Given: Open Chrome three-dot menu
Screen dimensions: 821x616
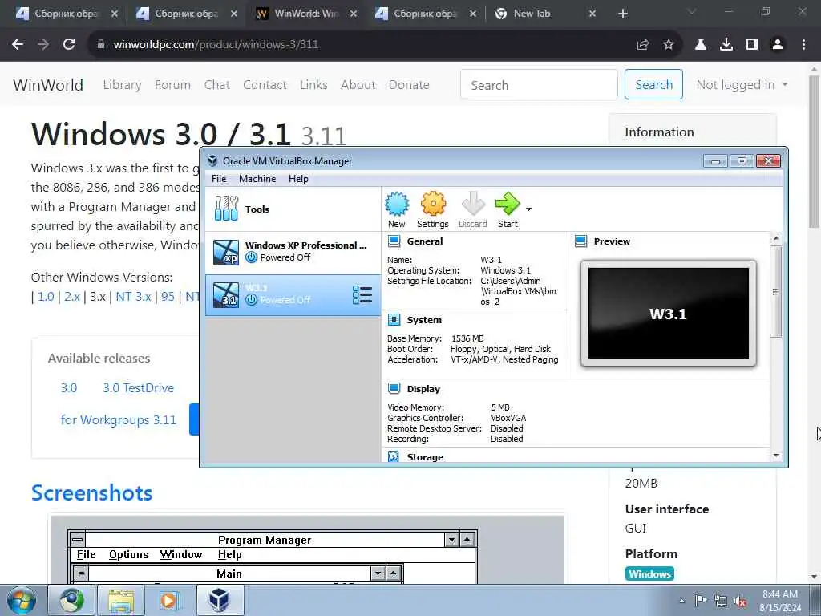Looking at the screenshot, I should point(803,45).
